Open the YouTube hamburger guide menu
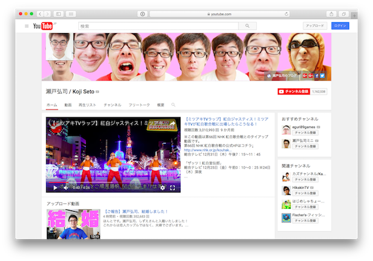Viewport: 373px width, 261px height. (x=26, y=26)
